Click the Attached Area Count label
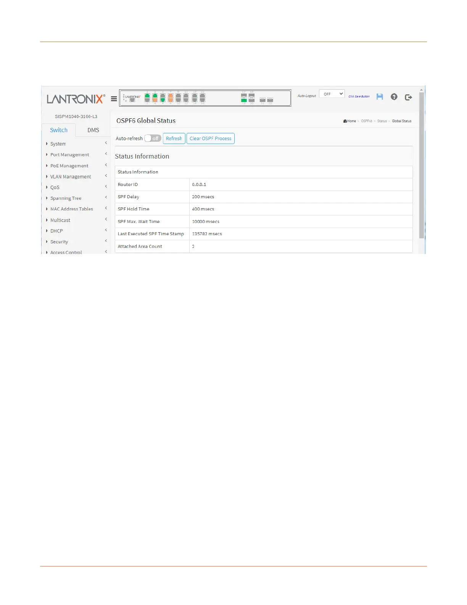Viewport: 467px width, 605px height. (140, 246)
